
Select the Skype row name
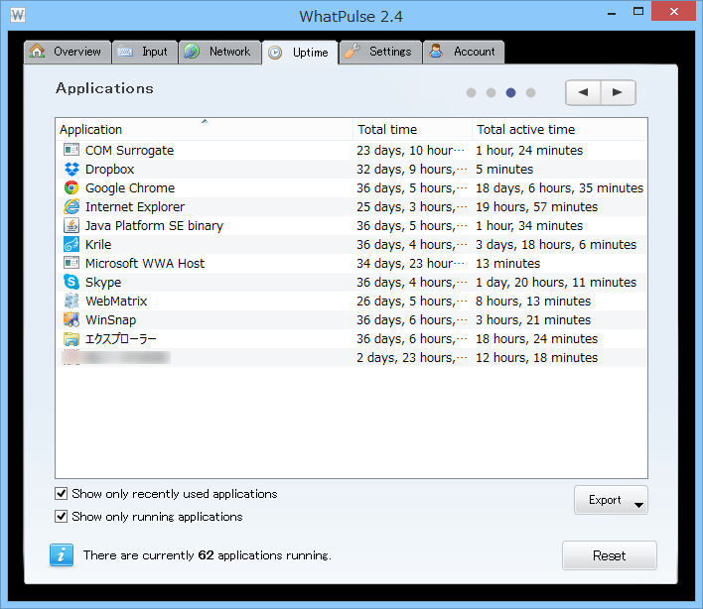coord(103,282)
